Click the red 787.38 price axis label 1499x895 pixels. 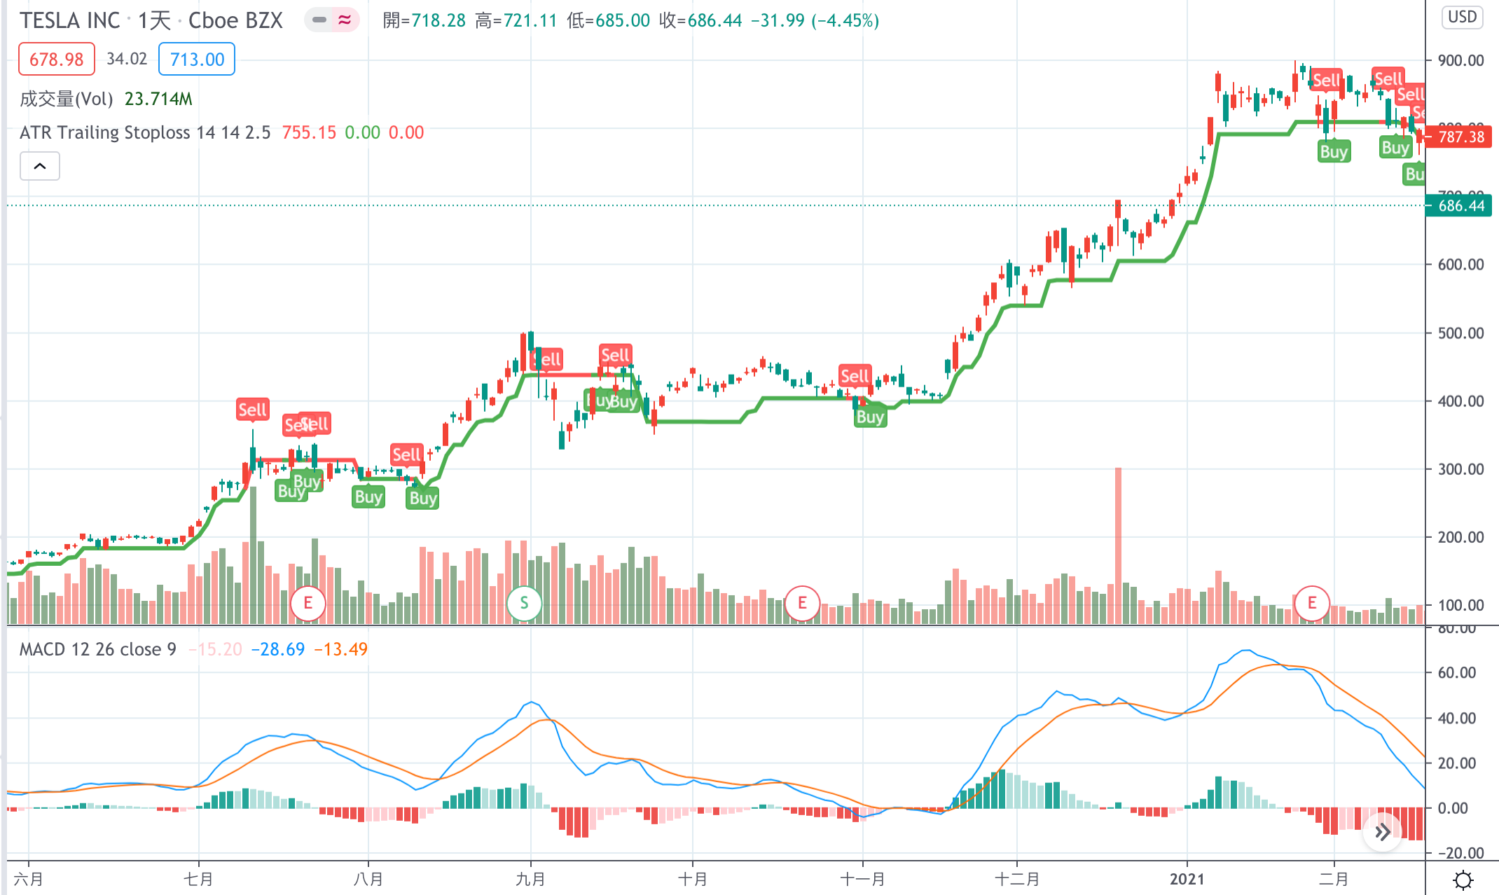pyautogui.click(x=1460, y=137)
